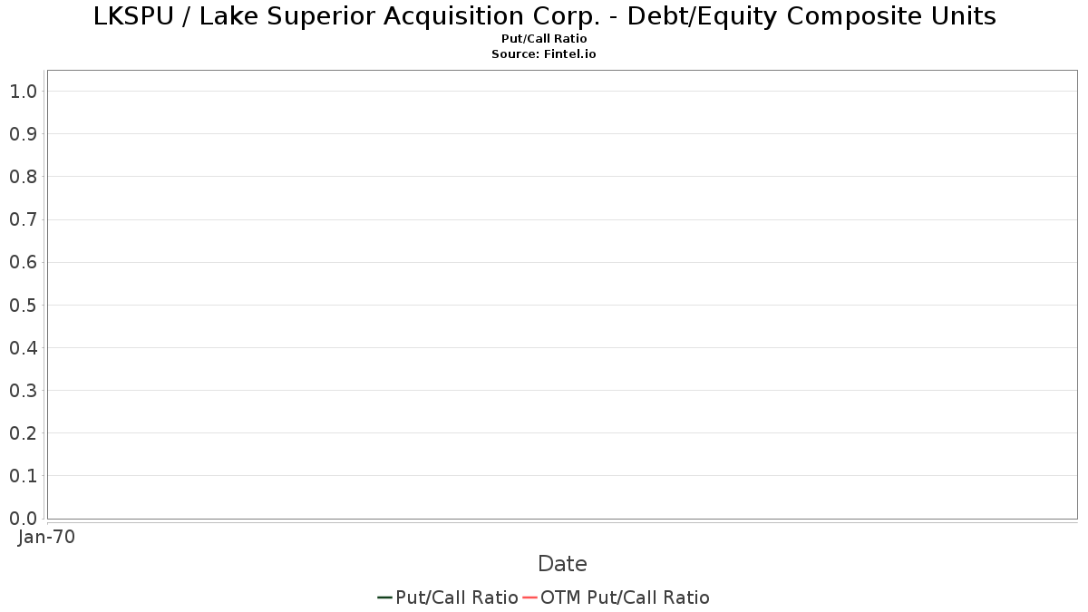Click the 0.8 y-axis tick label

tap(24, 177)
